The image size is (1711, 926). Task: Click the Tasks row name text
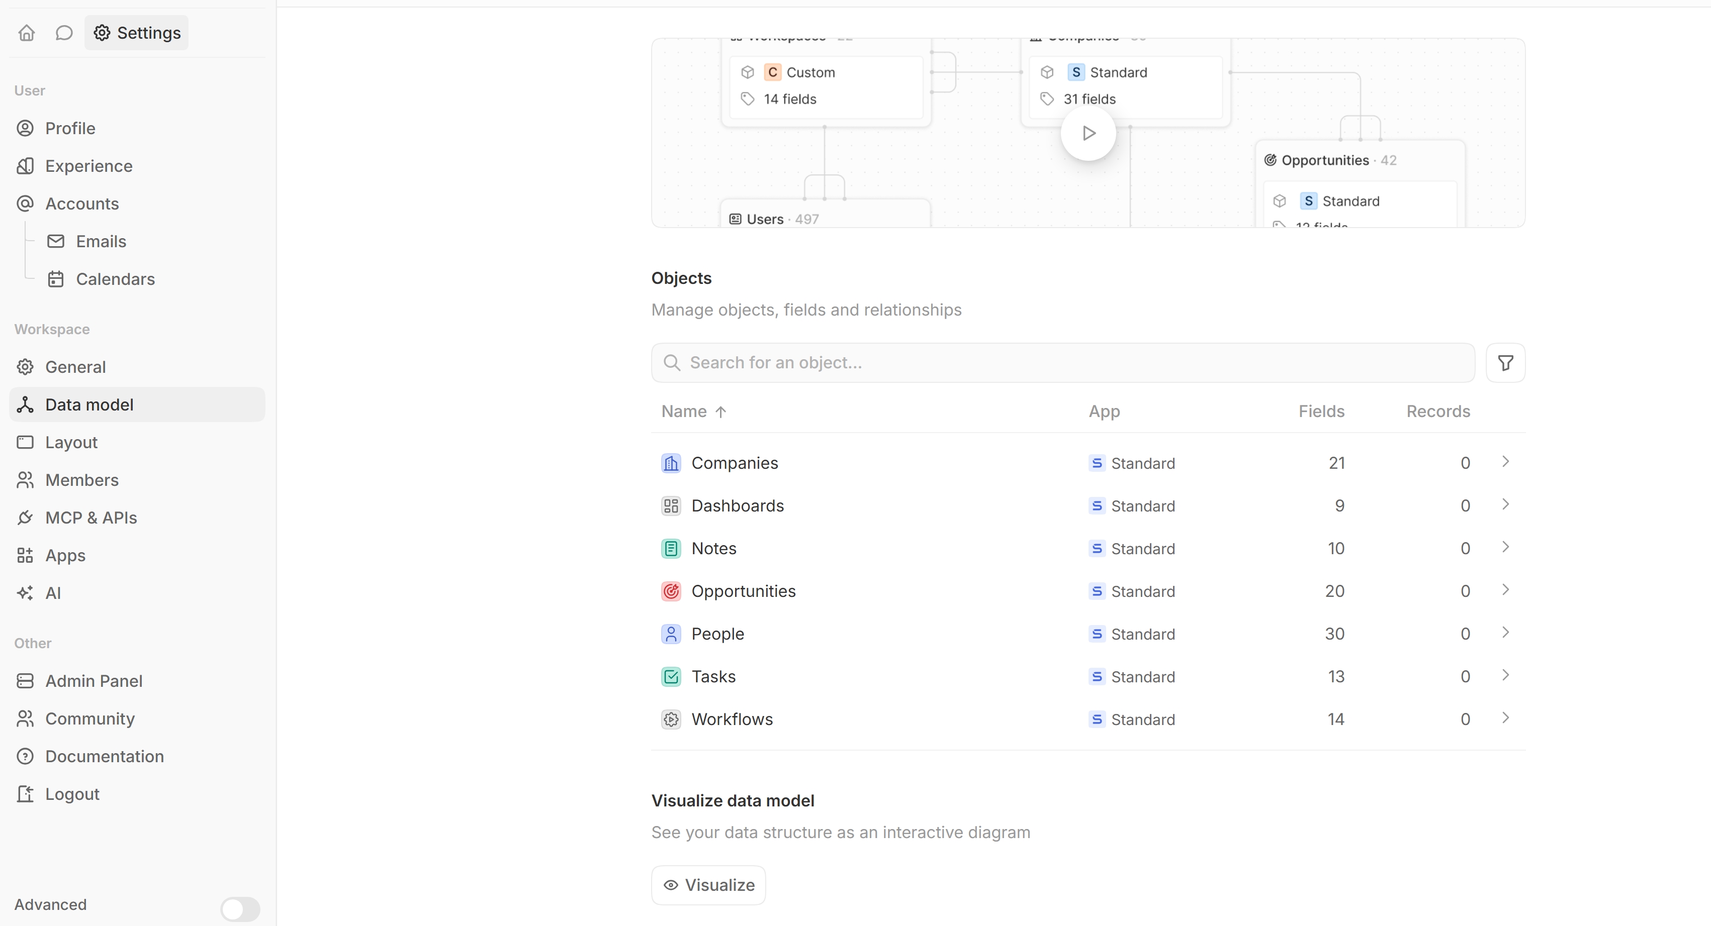713,676
